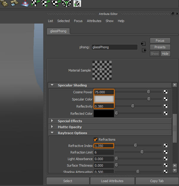Click the scrollbar up arrow at top
This screenshot has width=179, height=186.
pyautogui.click(x=175, y=85)
